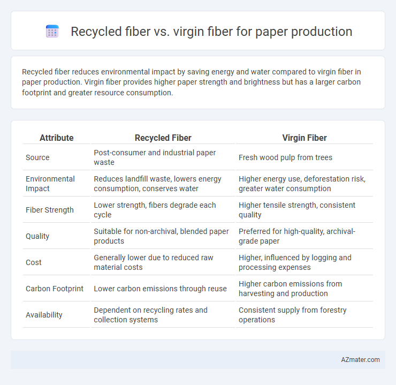Click the summary paragraph about recycled fiber
The image size is (396, 385).
pyautogui.click(x=192, y=82)
